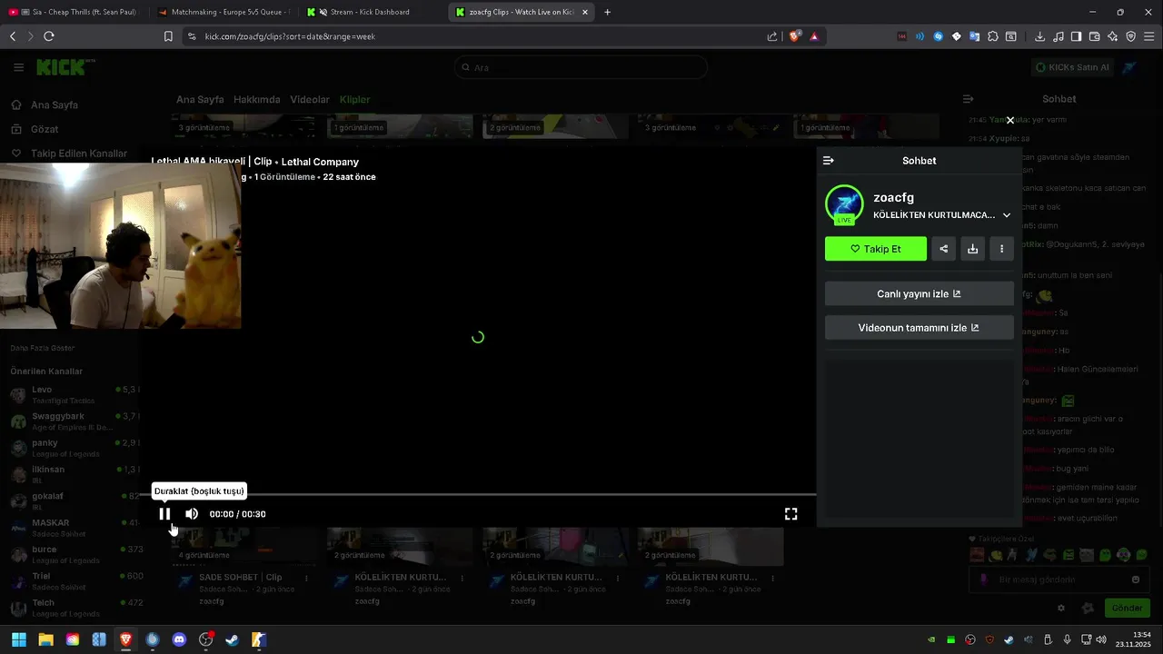Switch to Stream - Kick Dashboard tab

[373, 12]
